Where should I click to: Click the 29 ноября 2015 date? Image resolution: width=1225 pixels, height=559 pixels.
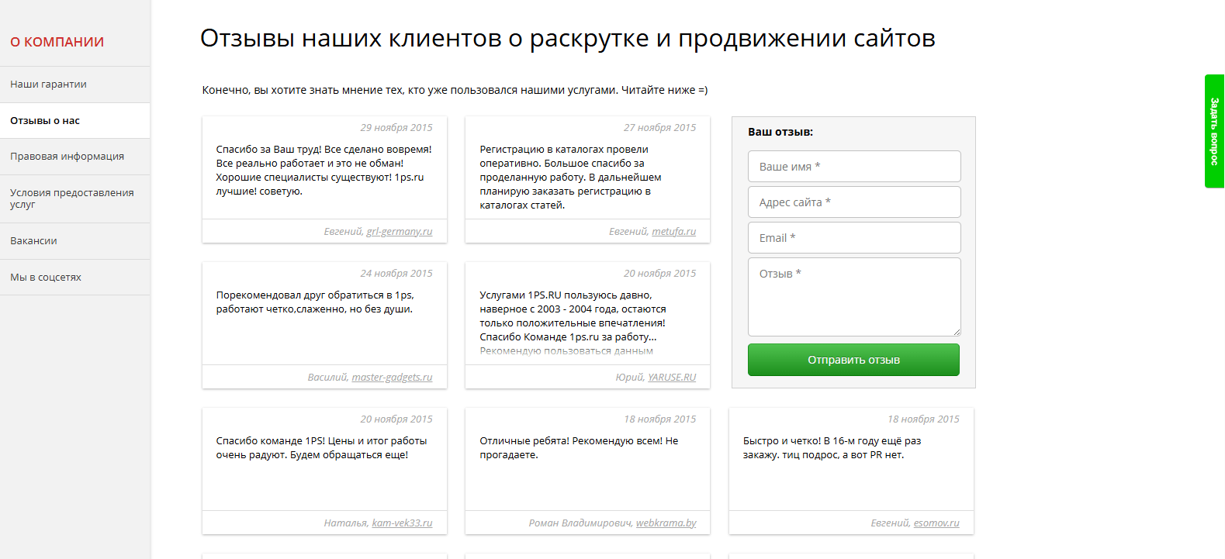[396, 128]
